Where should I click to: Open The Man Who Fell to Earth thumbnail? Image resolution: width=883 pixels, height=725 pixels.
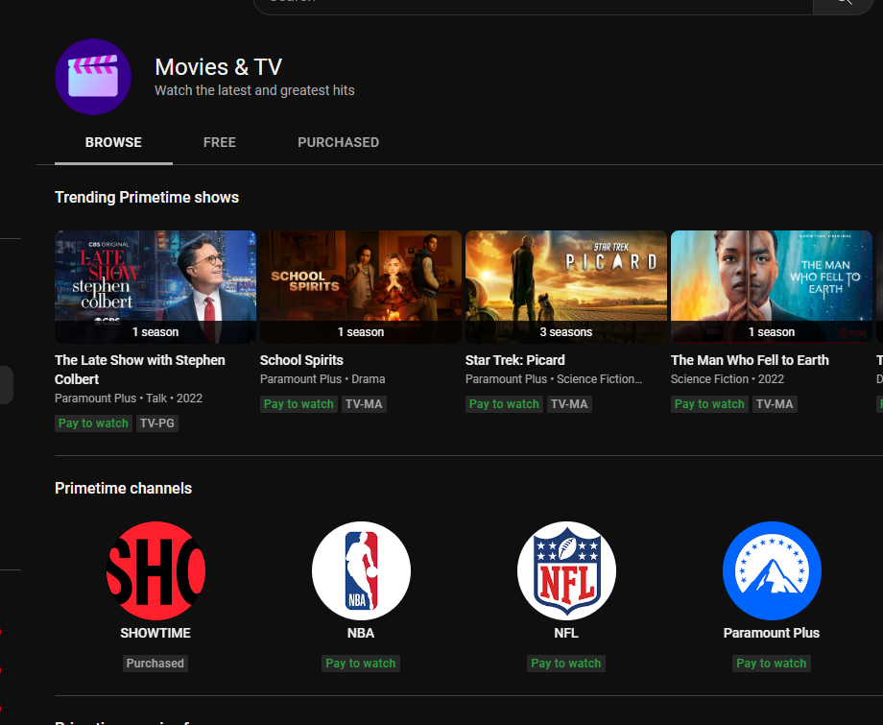coord(772,287)
